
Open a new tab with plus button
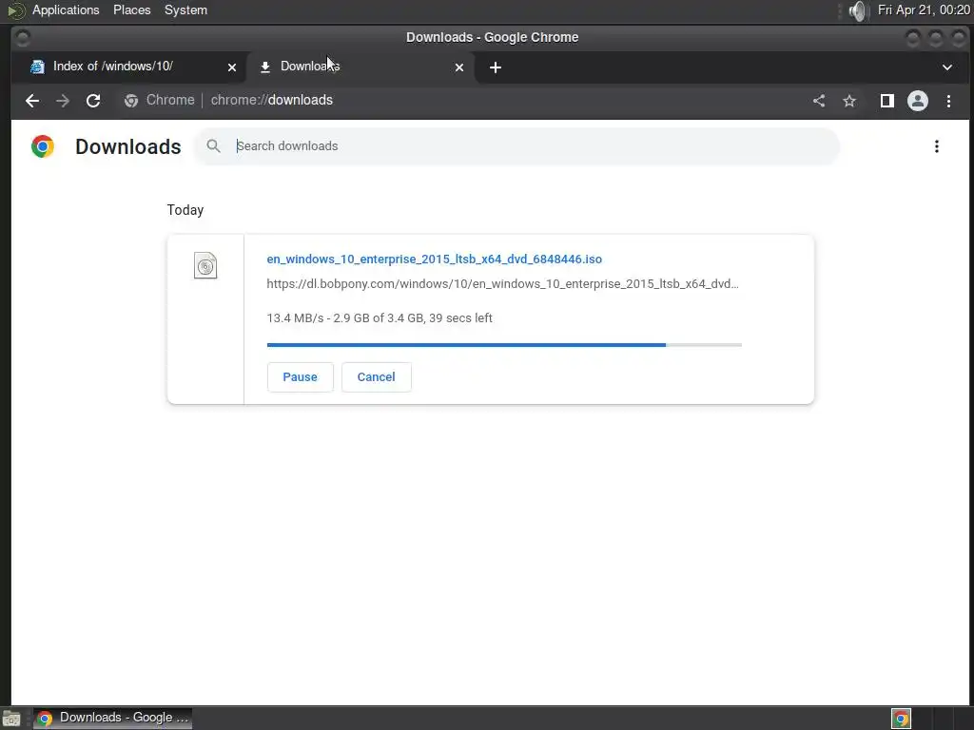click(x=495, y=67)
